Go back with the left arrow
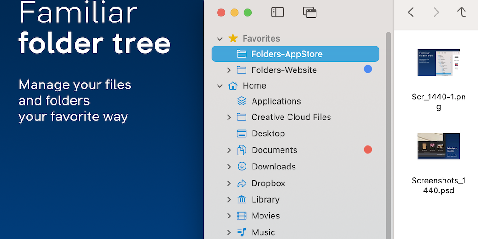Viewport: 478px width, 239px height. [x=411, y=13]
